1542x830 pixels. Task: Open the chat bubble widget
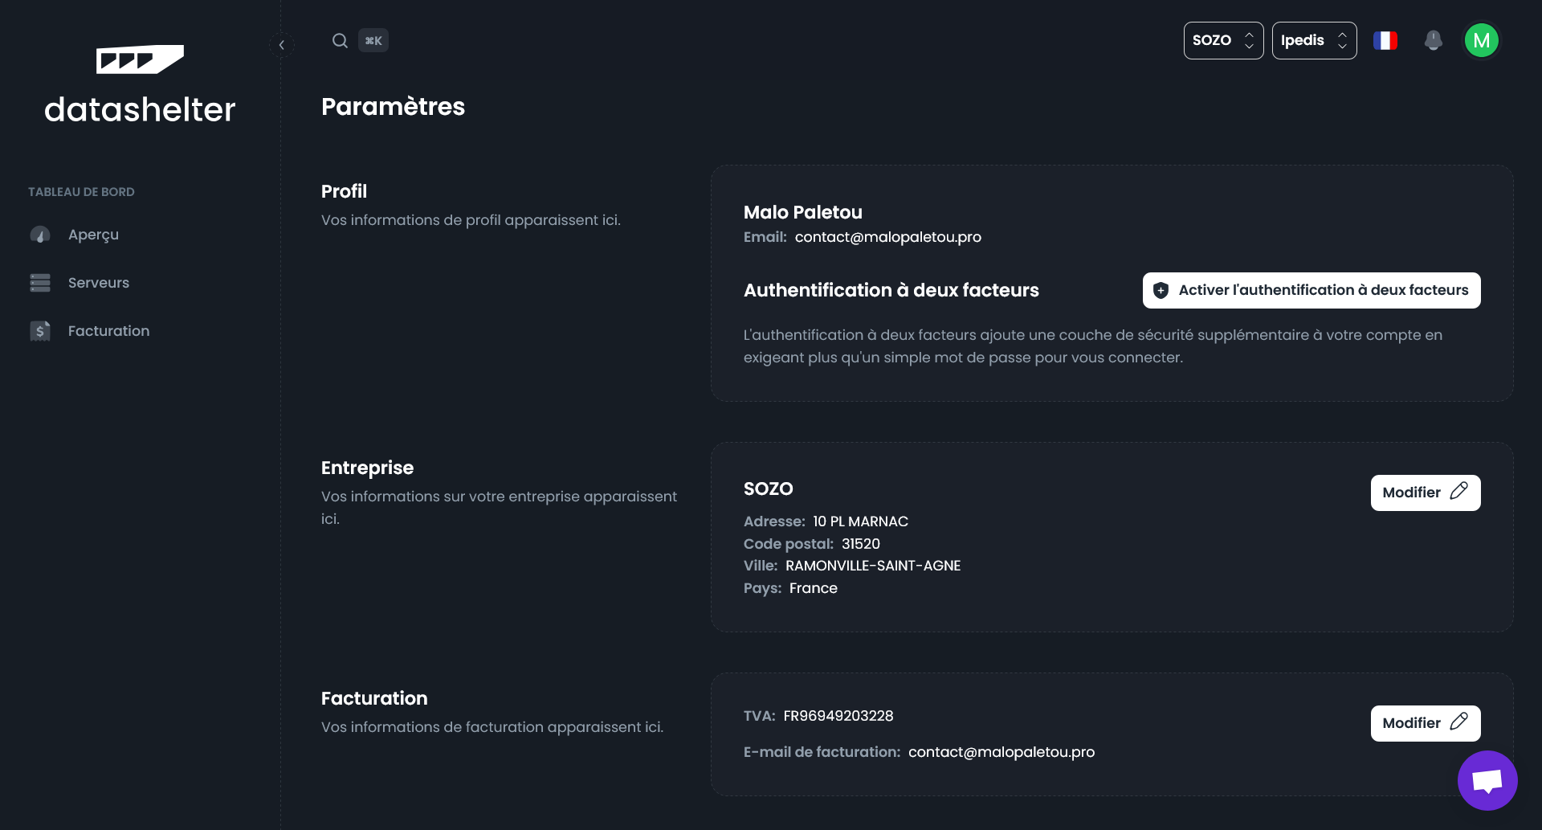pyautogui.click(x=1487, y=780)
